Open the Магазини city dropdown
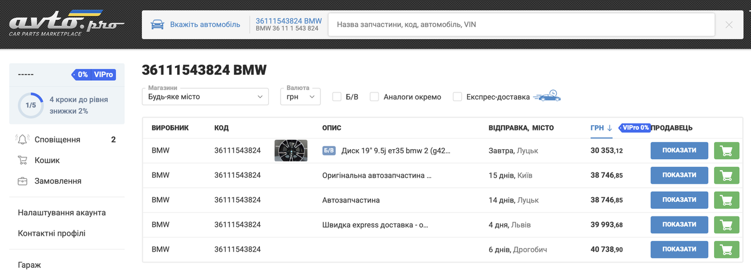Screen dimensions: 751x272 pyautogui.click(x=205, y=97)
